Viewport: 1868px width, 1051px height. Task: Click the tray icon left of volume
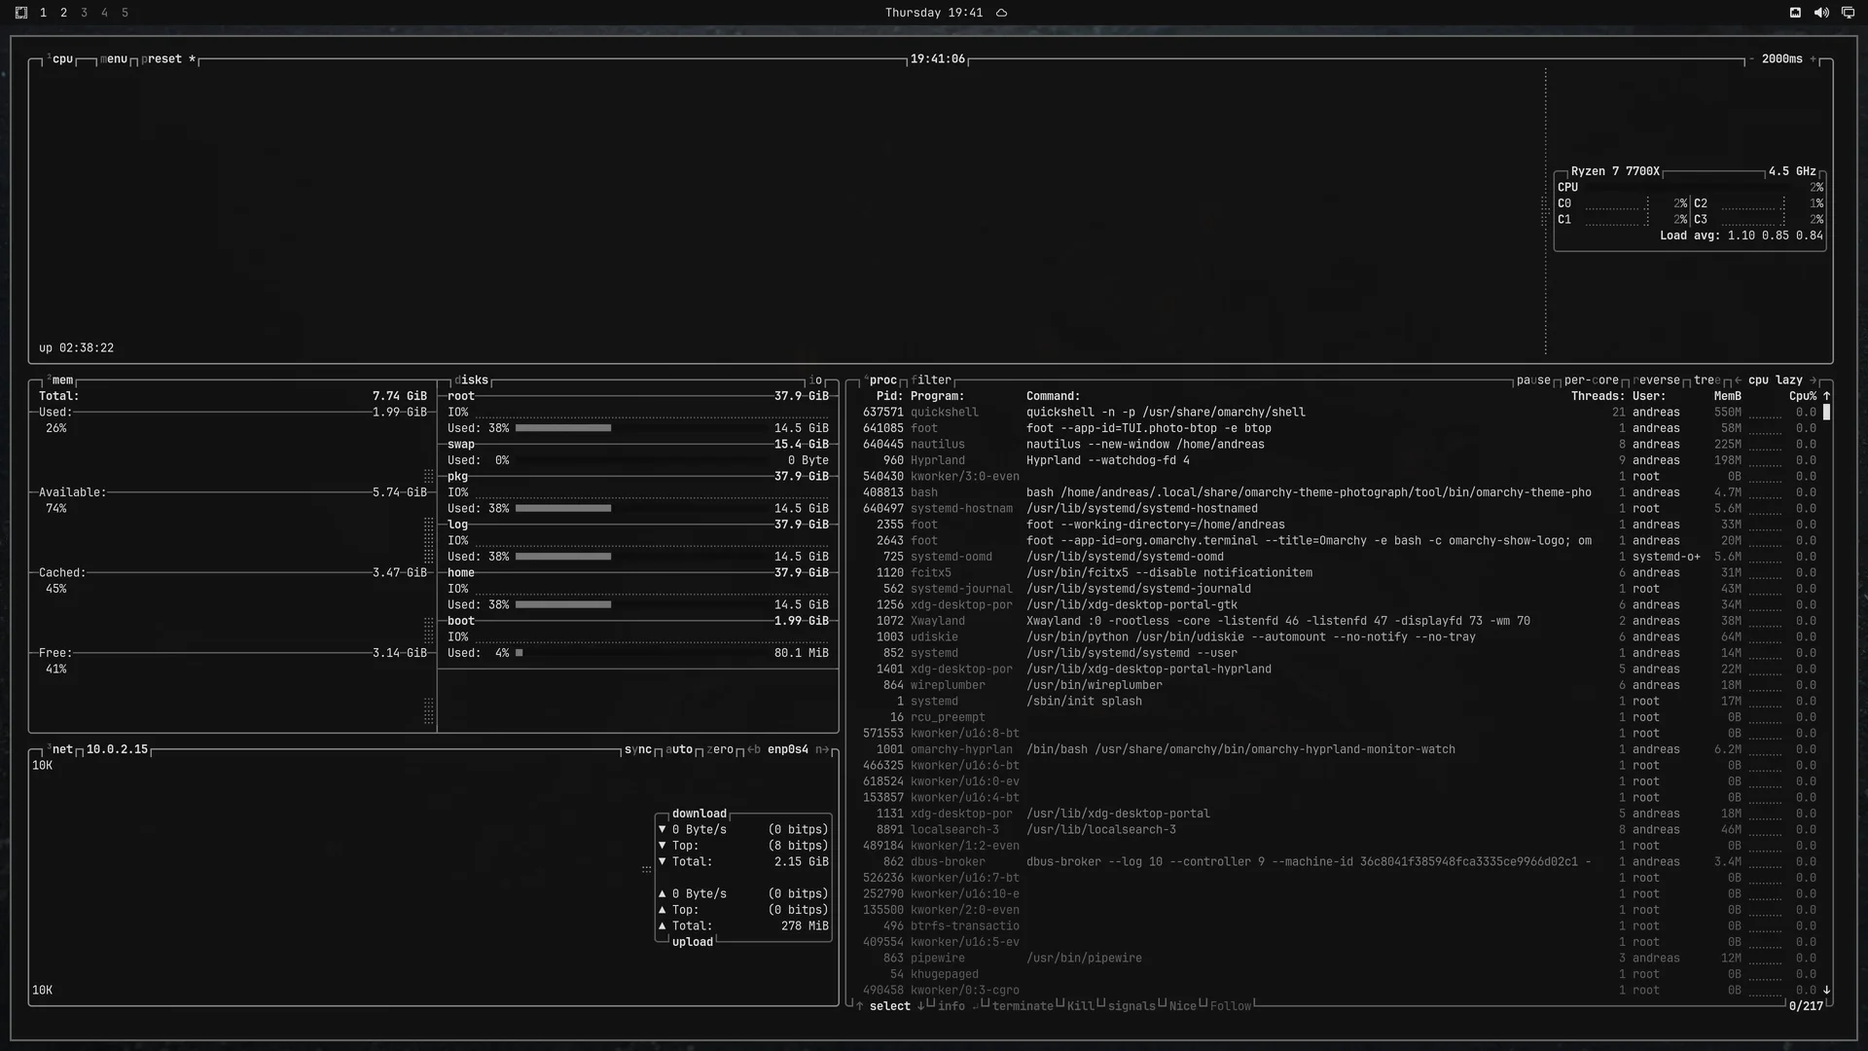pyautogui.click(x=1795, y=13)
